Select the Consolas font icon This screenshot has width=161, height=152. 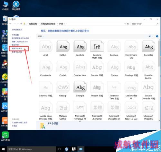pyautogui.click(x=148, y=46)
